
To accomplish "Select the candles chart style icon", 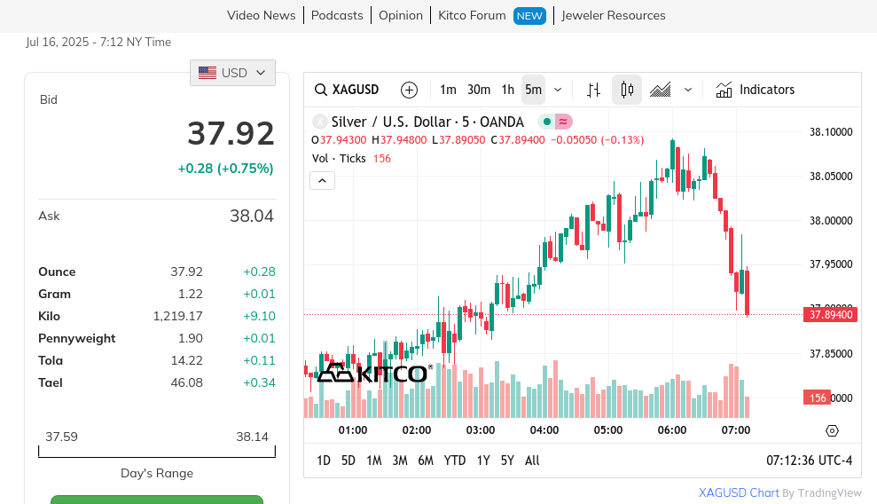I will click(627, 90).
